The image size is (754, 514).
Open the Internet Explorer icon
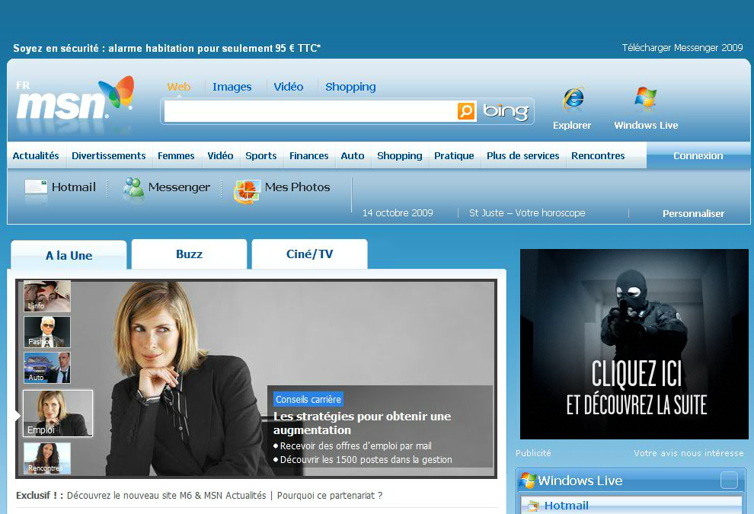(573, 100)
